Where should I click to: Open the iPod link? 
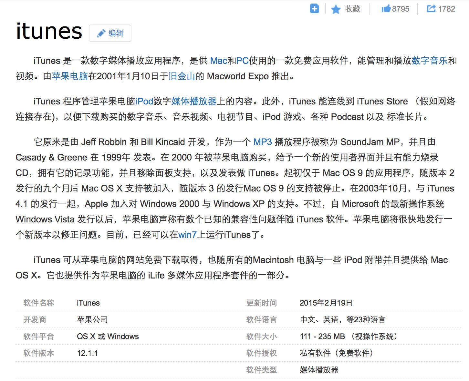click(144, 101)
